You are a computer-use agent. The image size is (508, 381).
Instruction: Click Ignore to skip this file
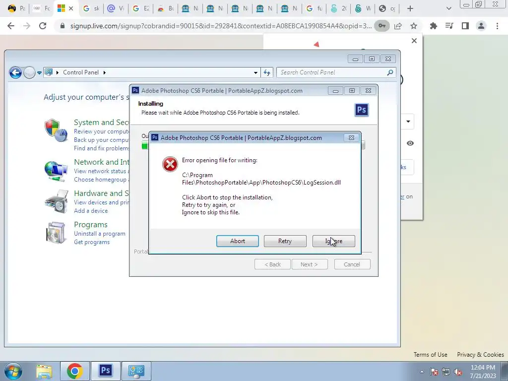[x=334, y=241]
